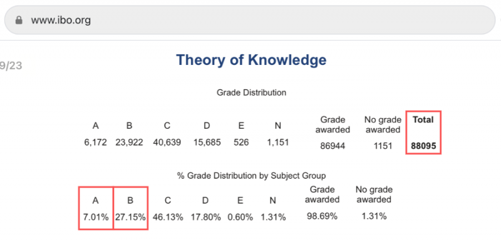The height and width of the screenshot is (243, 501).
Task: Click the Theory of Knowledge heading
Action: click(x=251, y=60)
